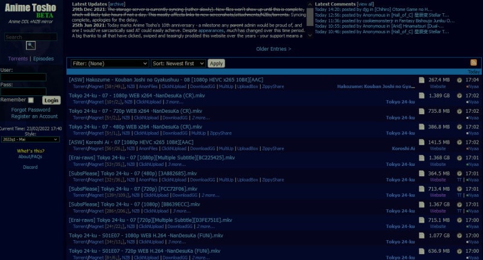Open the Forgot Password link
This screenshot has width=483, height=260.
31,110
